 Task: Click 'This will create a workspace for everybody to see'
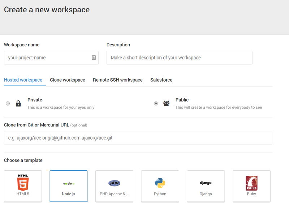219,107
